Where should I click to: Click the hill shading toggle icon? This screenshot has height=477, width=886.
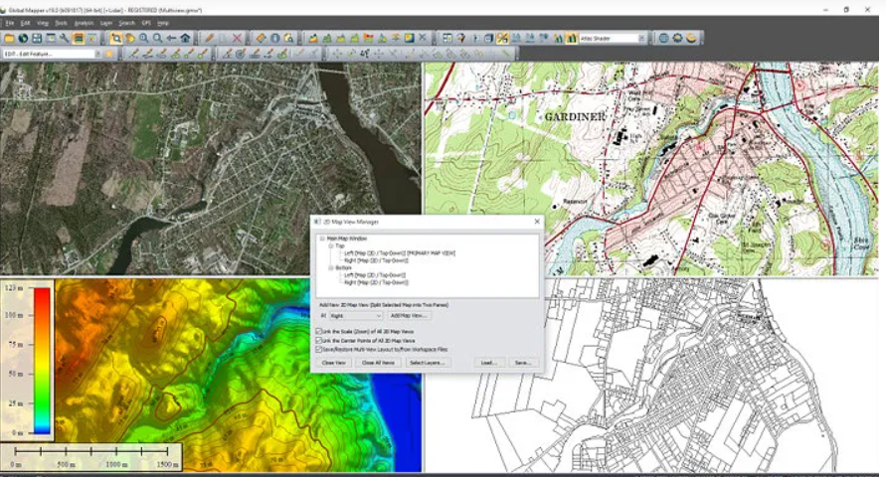tap(572, 39)
